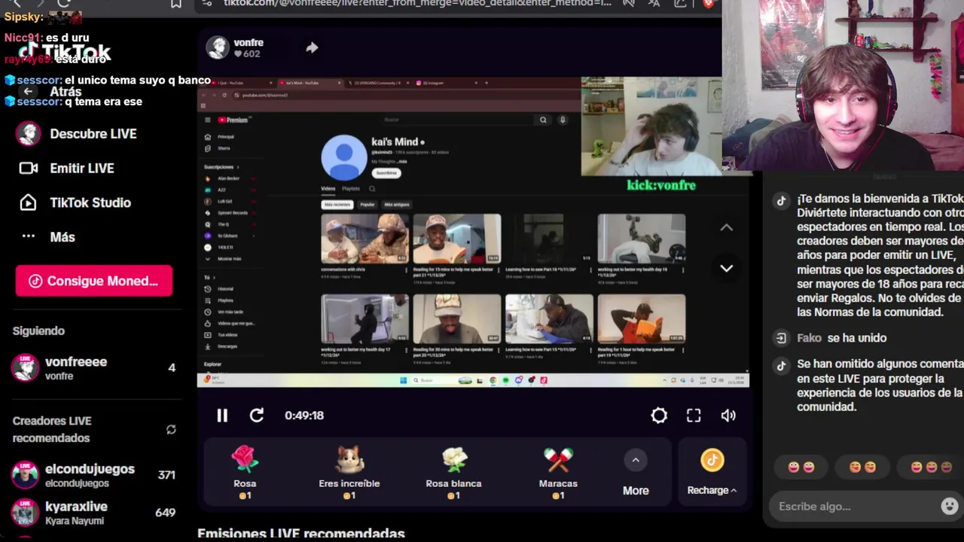The height and width of the screenshot is (542, 964).
Task: Click YouTube microphone search icon
Action: [x=562, y=120]
